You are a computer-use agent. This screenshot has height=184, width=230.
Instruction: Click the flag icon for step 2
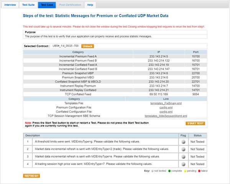[184, 149]
